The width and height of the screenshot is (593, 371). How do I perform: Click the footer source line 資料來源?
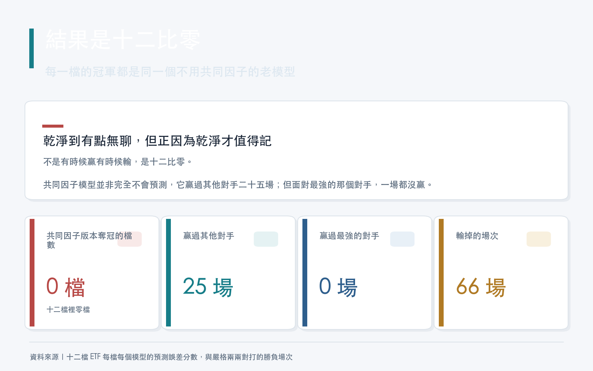161,357
